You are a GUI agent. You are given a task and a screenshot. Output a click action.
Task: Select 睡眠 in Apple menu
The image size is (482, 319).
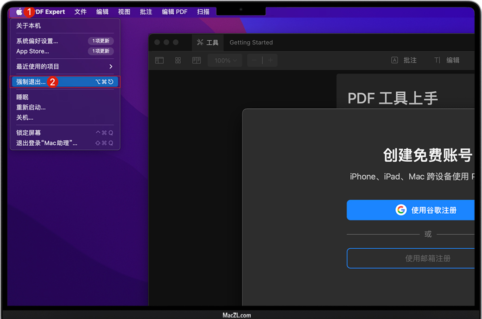click(x=64, y=97)
